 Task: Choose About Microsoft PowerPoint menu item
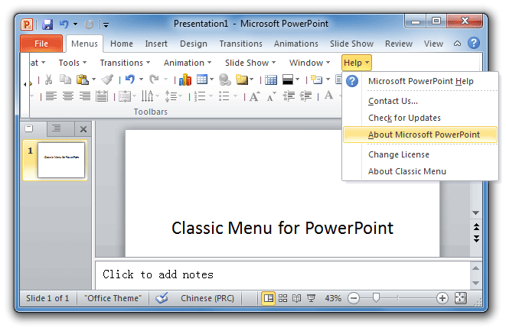point(420,135)
